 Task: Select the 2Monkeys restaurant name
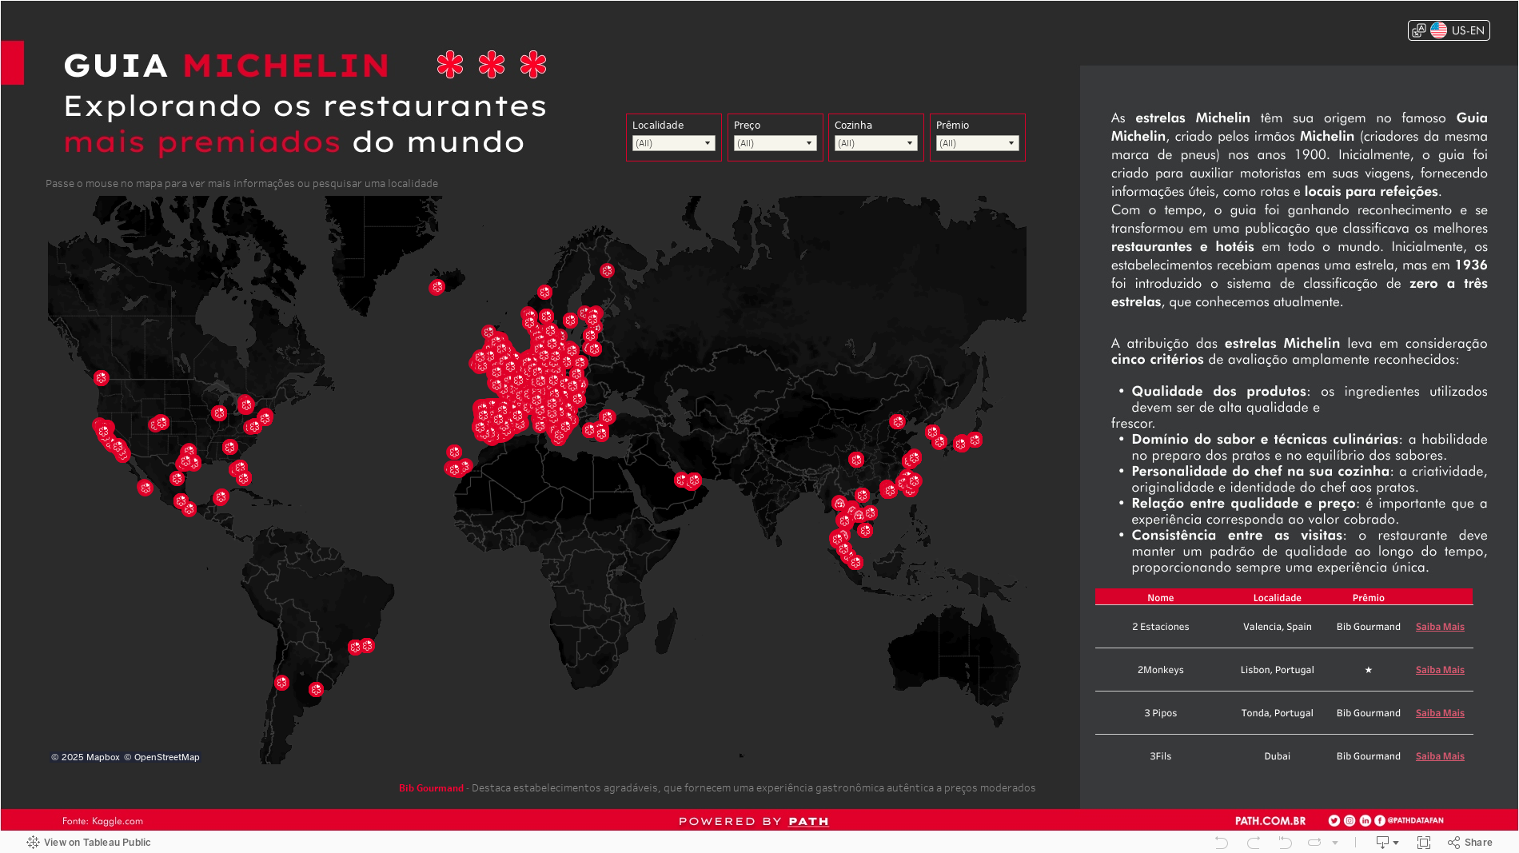tap(1160, 670)
